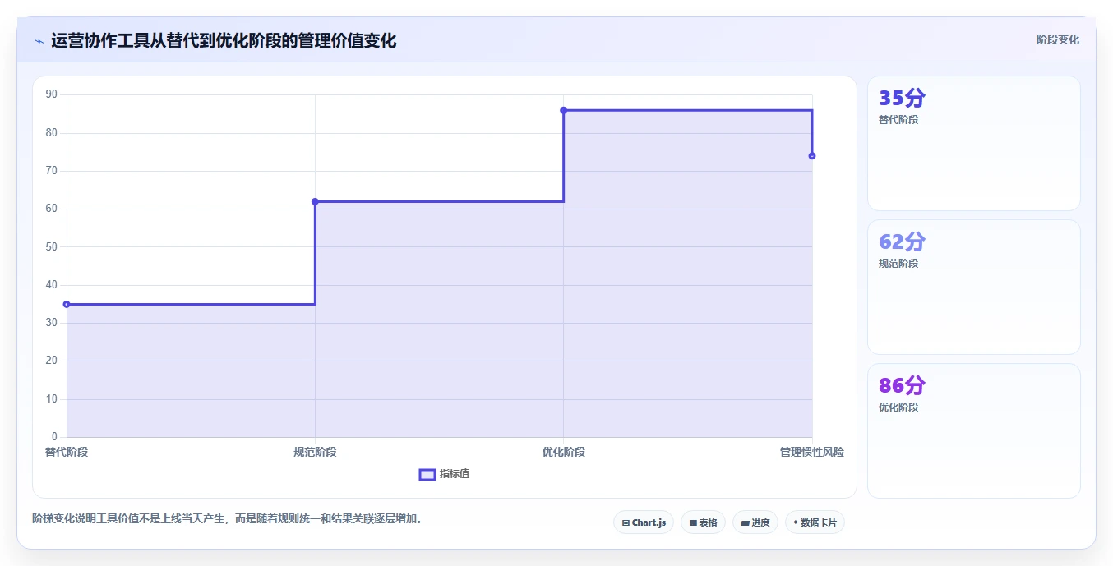Screen dimensions: 1113x566
Task: Click the 替代阶段 data point on chart
Action: pos(67,304)
